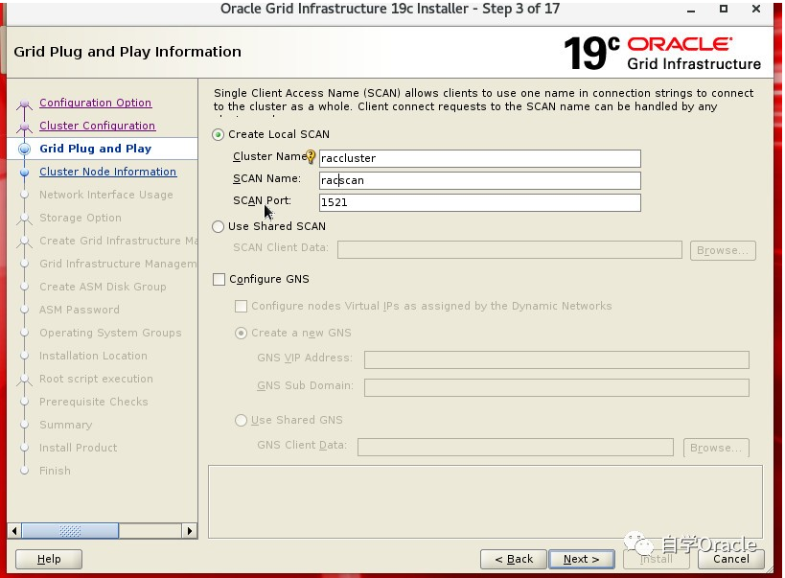This screenshot has height=578, width=785.
Task: Minimize the installer window
Action: coord(691,10)
